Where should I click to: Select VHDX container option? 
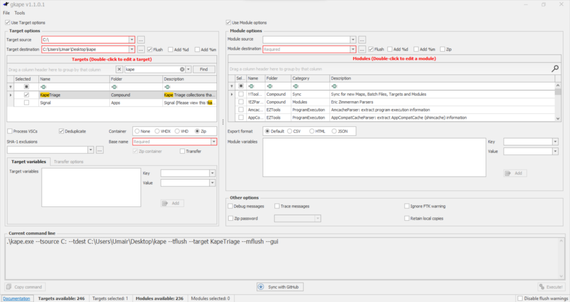click(157, 131)
